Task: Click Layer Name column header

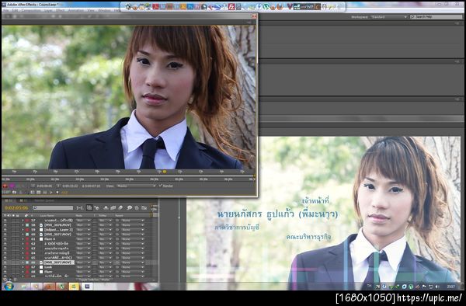Action: pos(47,215)
